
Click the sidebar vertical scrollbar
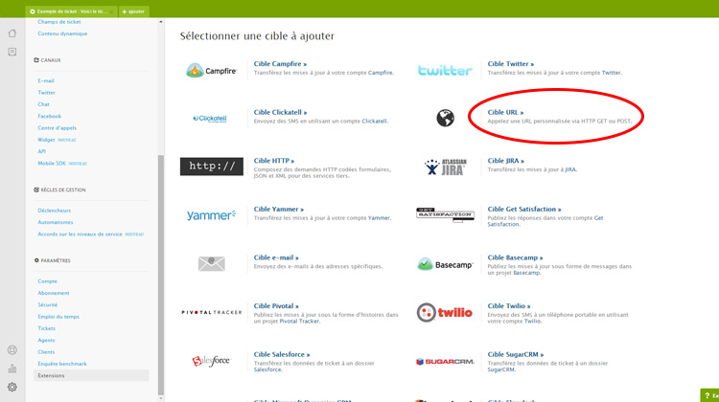tap(160, 275)
